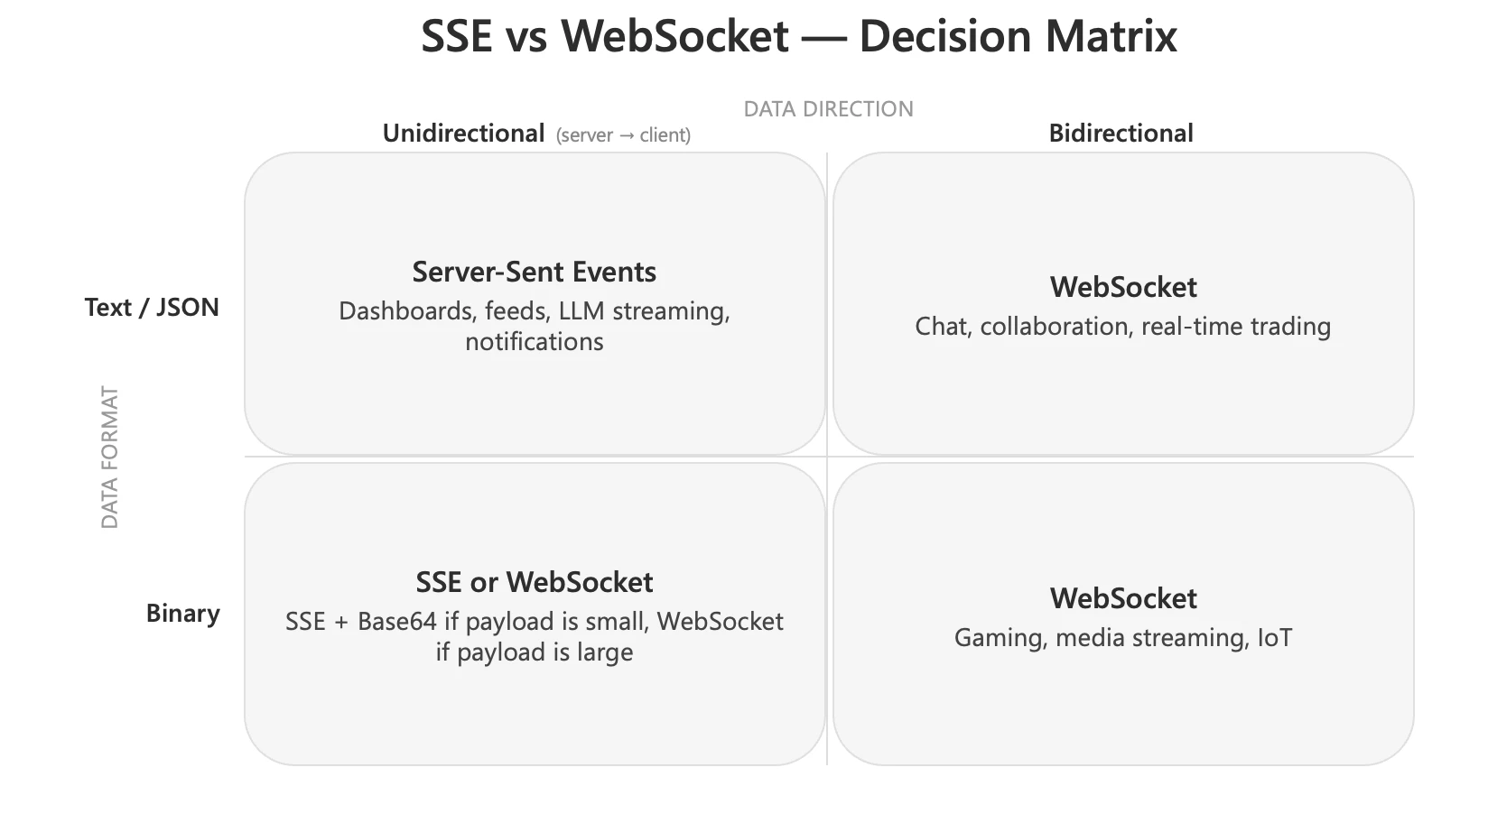
Task: Click the Text / JSON row label
Action: click(152, 308)
